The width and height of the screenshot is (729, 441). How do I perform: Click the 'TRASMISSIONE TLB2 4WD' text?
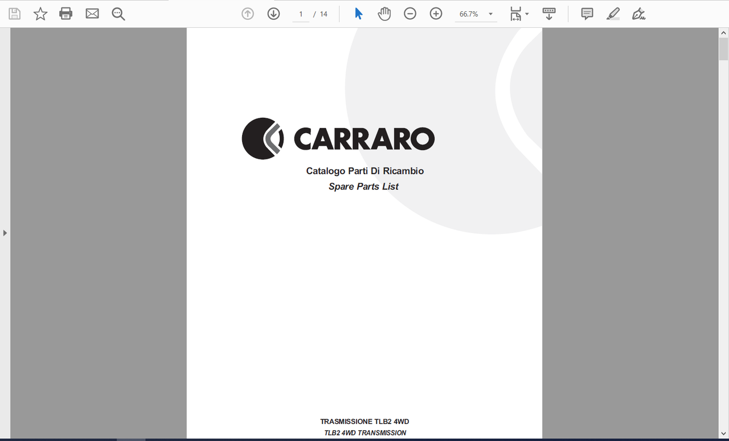click(x=364, y=422)
